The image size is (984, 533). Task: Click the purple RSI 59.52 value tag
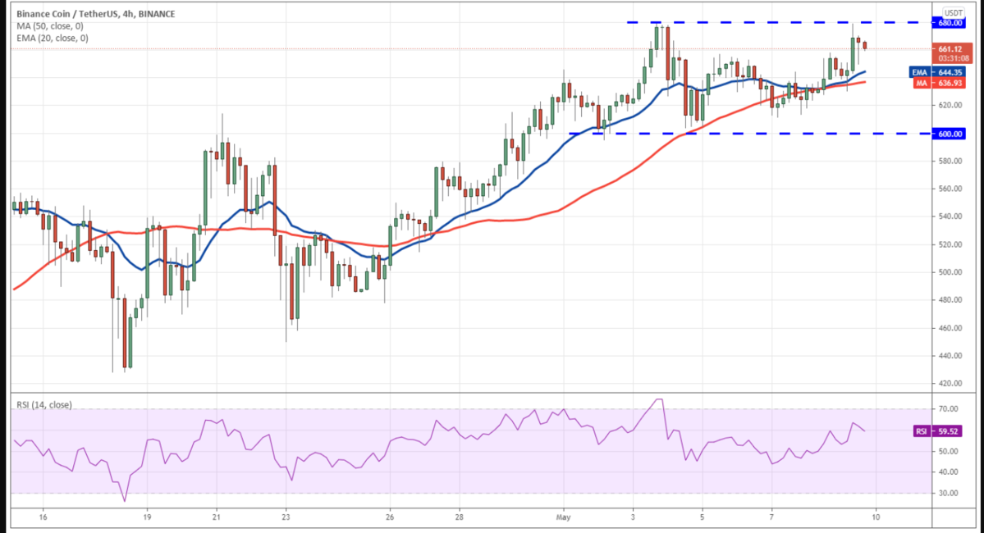tap(941, 430)
